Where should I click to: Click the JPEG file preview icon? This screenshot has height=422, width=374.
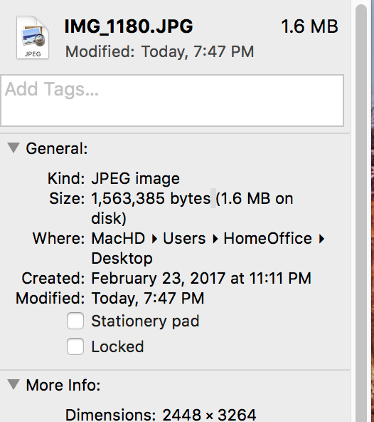pos(33,37)
